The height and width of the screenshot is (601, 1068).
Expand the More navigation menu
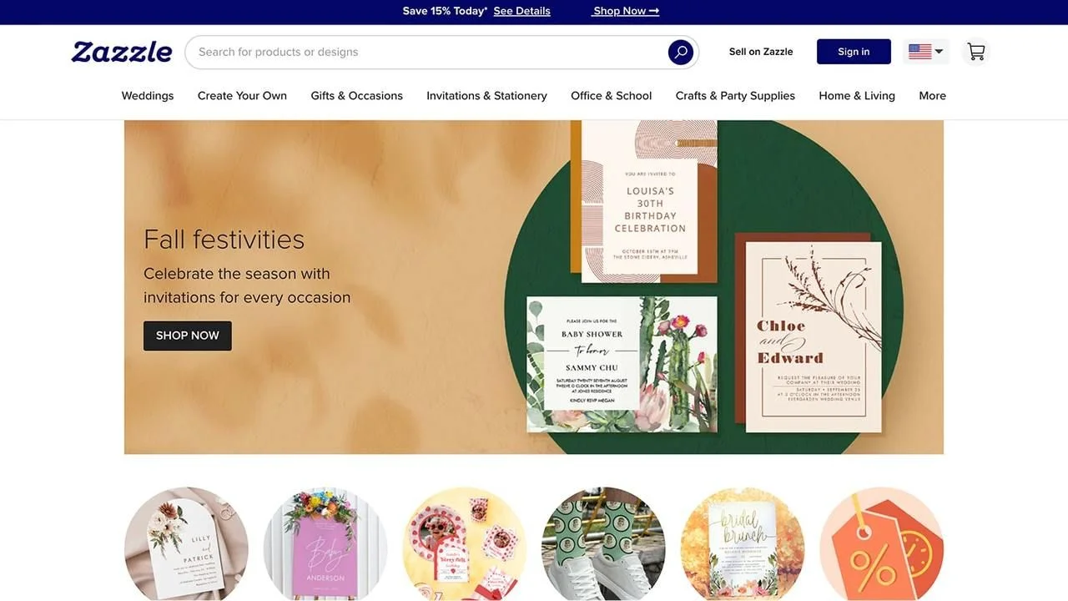click(x=932, y=96)
